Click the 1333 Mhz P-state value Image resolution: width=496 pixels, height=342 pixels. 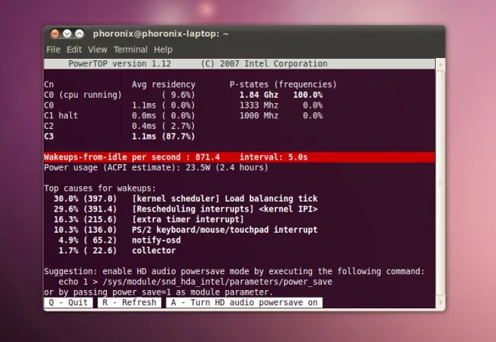[259, 105]
